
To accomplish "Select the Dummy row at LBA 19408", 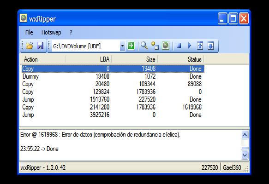I will pyautogui.click(x=113, y=76).
